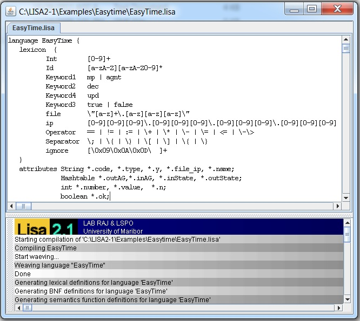The height and width of the screenshot is (321, 360).
Task: Click the editor vertical scrollbar thumb
Action: (346, 49)
